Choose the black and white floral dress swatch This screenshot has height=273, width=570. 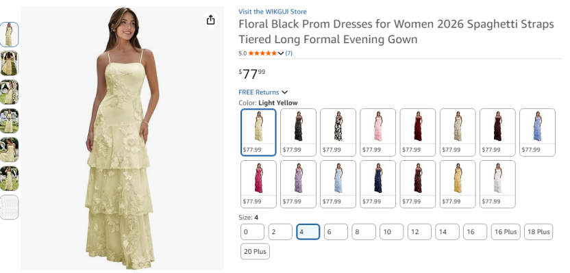click(x=338, y=132)
